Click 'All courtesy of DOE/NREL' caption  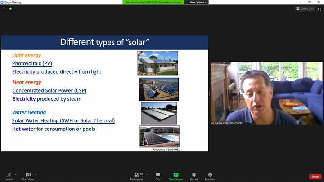click(166, 150)
